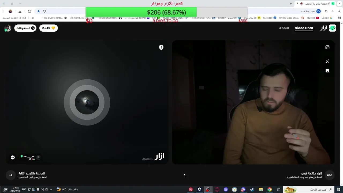
Task: Open OmeTV Video Chat bookmark
Action: pyautogui.click(x=291, y=18)
